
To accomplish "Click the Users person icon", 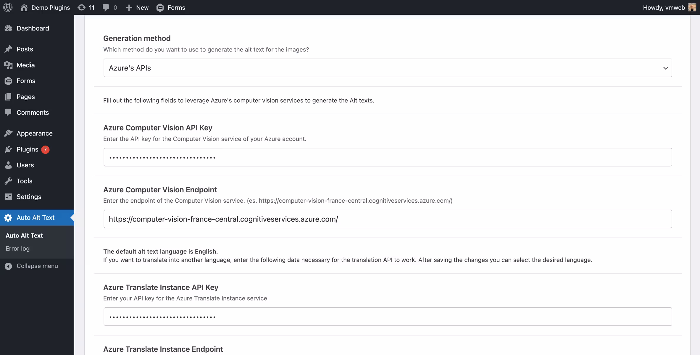I will [8, 165].
